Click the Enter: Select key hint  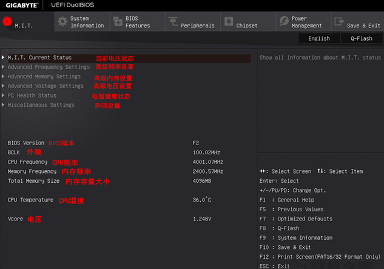click(x=279, y=181)
